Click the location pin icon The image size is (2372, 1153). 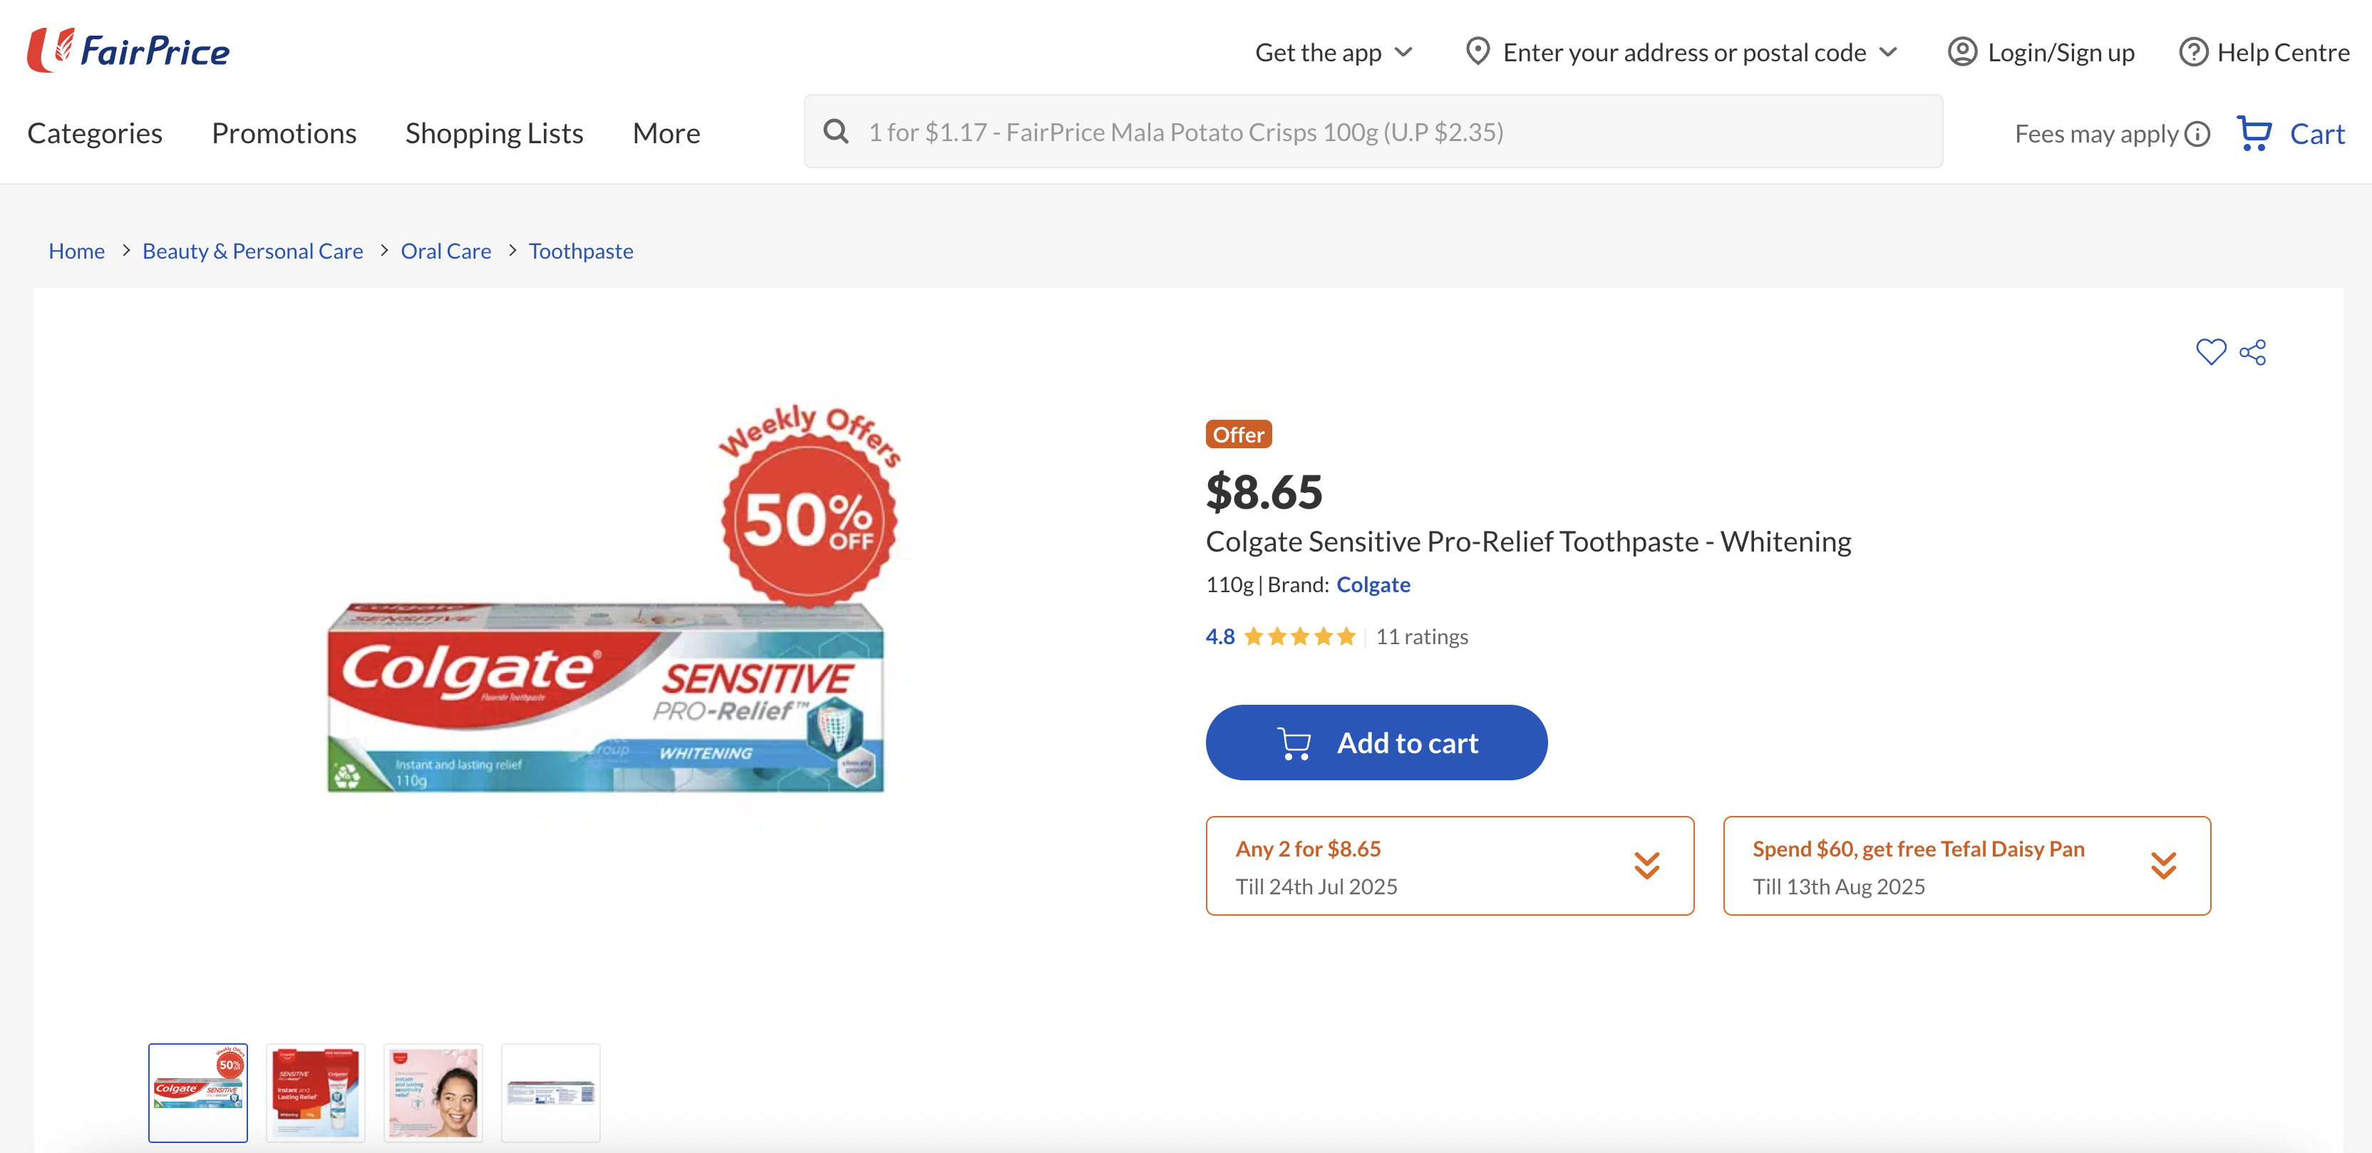[x=1477, y=51]
